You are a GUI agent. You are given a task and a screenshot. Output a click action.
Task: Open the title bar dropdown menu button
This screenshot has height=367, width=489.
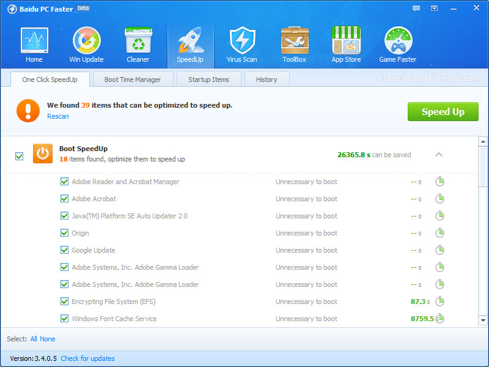coord(434,9)
